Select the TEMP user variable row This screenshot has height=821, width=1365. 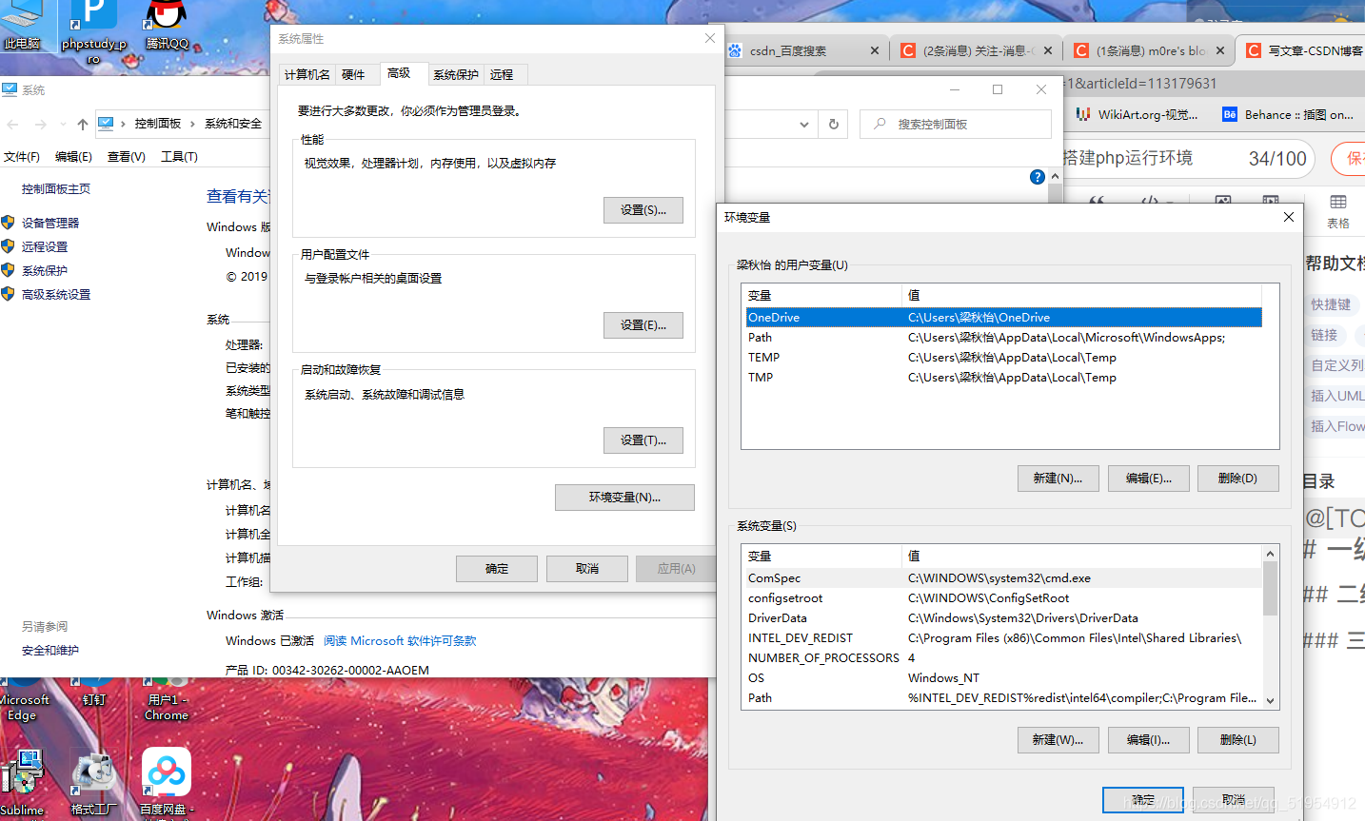(x=1004, y=358)
